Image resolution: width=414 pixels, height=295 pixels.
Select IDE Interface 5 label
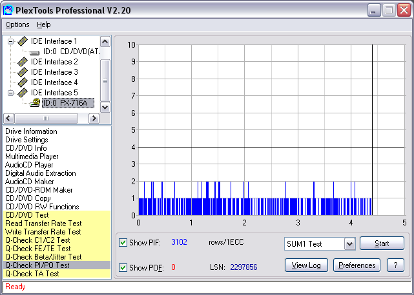click(x=54, y=93)
